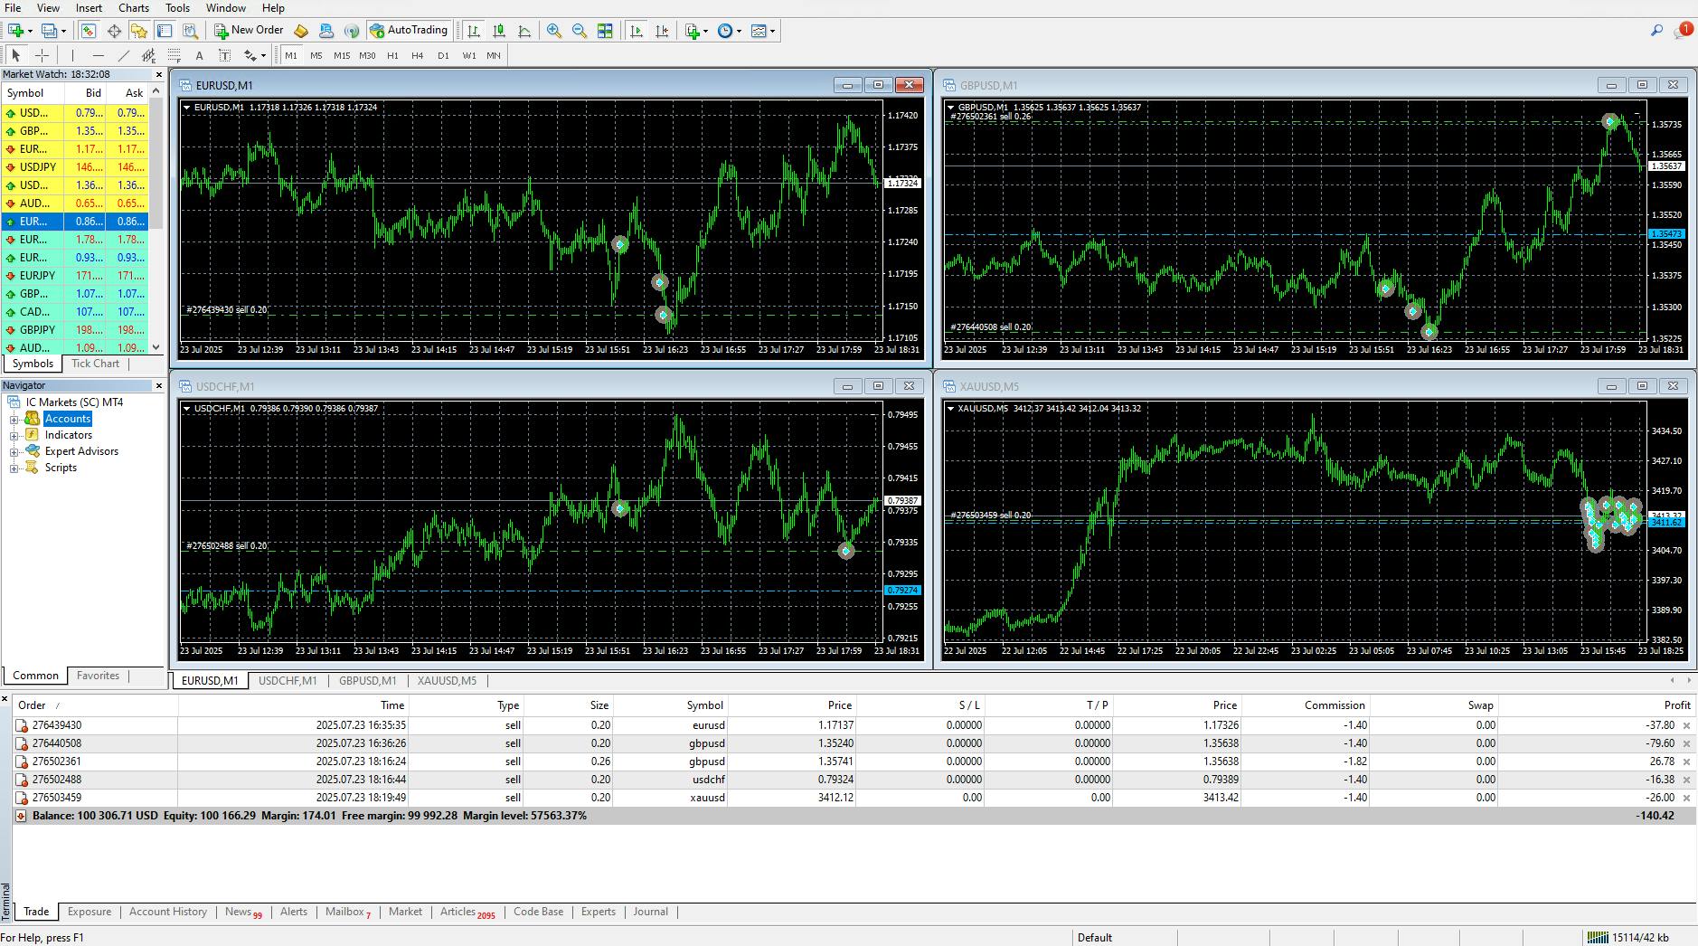Zoom out on the chart
The height and width of the screenshot is (946, 1698).
tap(580, 31)
